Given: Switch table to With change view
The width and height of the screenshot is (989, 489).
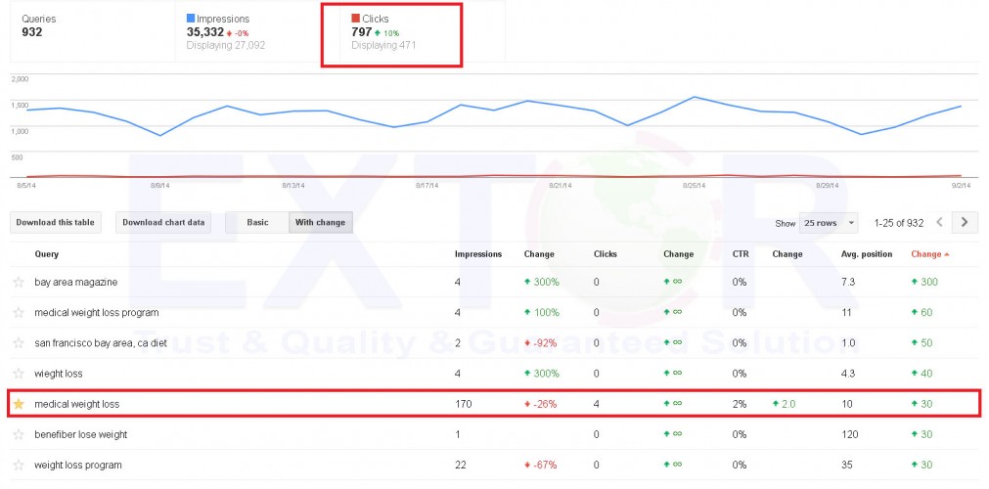Looking at the screenshot, I should pyautogui.click(x=320, y=223).
